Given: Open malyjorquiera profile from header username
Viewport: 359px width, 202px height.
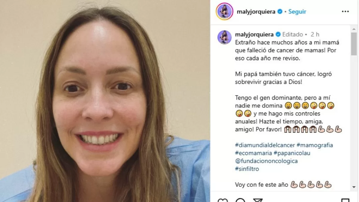Looking at the screenshot, I should (x=256, y=12).
